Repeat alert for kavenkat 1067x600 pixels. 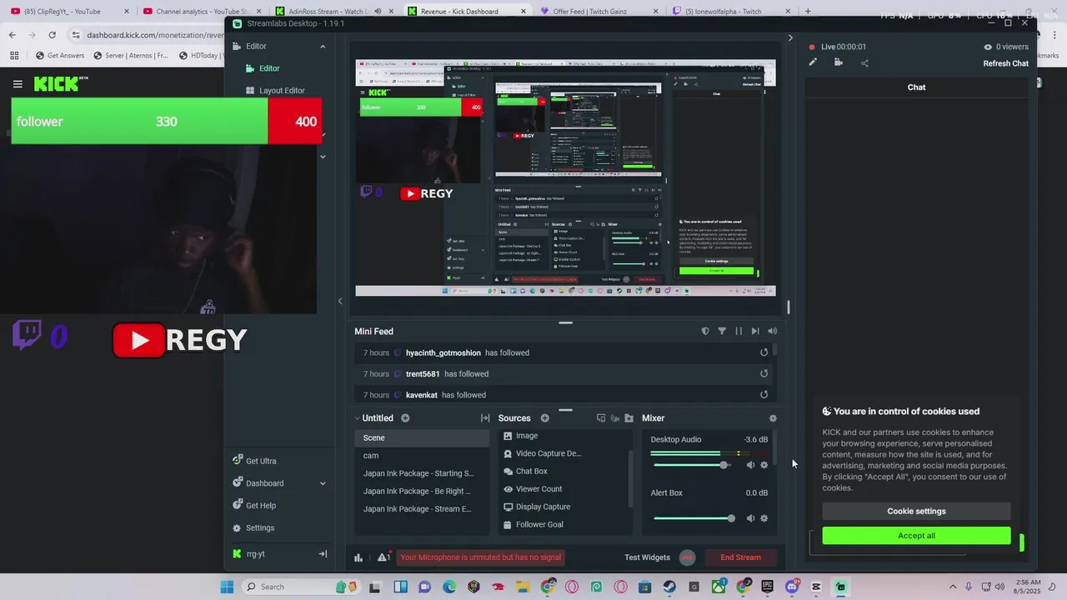[x=764, y=395]
